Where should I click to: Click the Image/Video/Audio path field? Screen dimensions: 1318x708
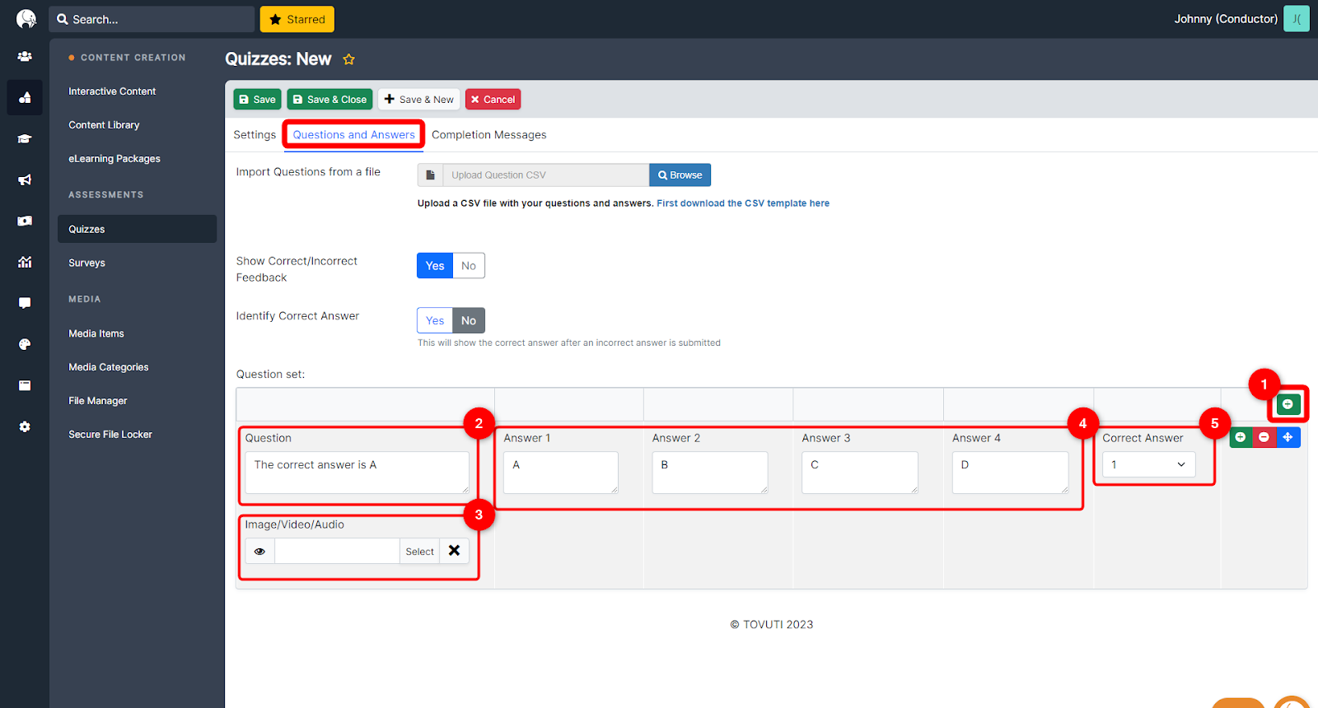(337, 552)
